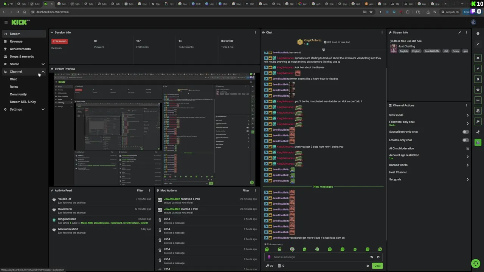The width and height of the screenshot is (484, 272).
Task: Open Host Channel action
Action: pos(398,172)
